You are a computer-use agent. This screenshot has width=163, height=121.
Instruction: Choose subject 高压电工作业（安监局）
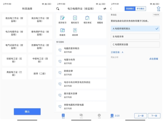click(x=40, y=20)
